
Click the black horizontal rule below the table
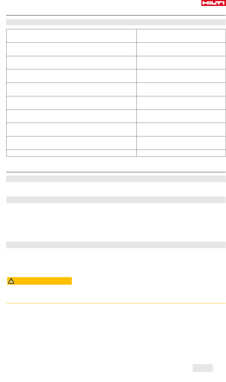[x=116, y=172]
